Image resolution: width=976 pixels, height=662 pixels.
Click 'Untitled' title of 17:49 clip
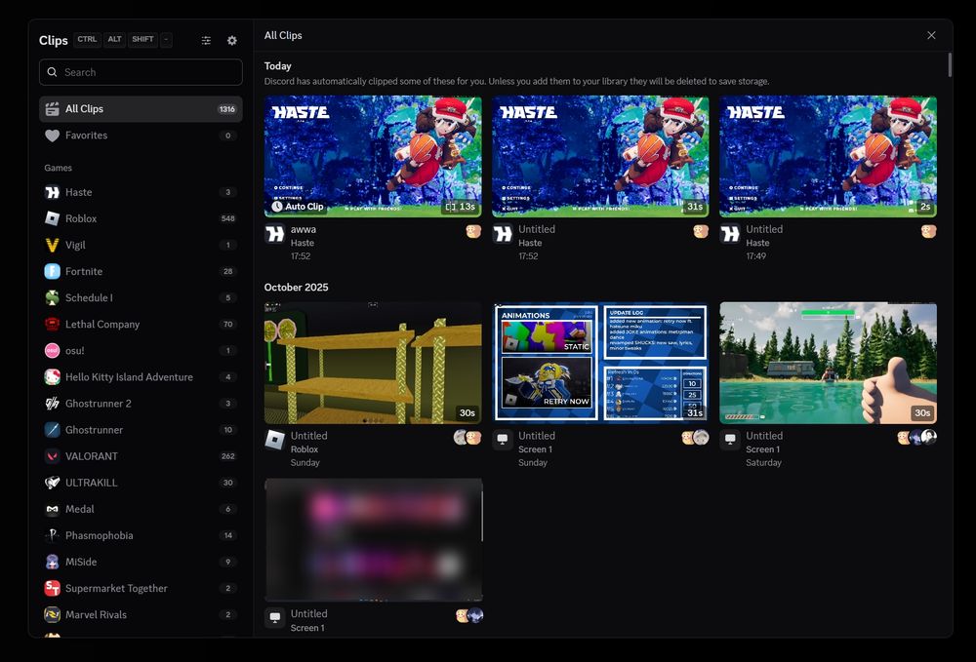point(764,229)
